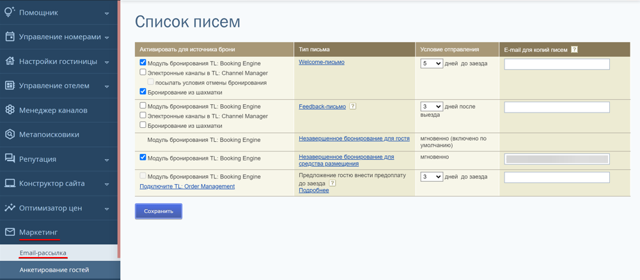Open the days dropdown in prepayment offer row
The image size is (640, 280).
432,176
